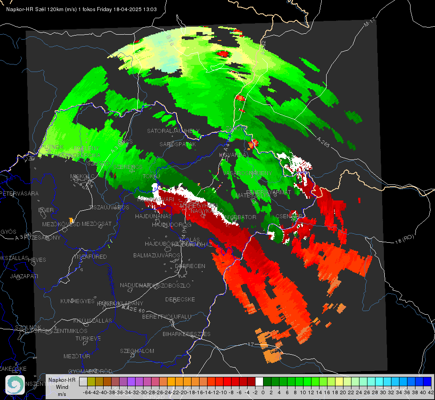Select the white swatch in the wind legend
The width and height of the screenshot is (435, 400).
click(x=259, y=381)
